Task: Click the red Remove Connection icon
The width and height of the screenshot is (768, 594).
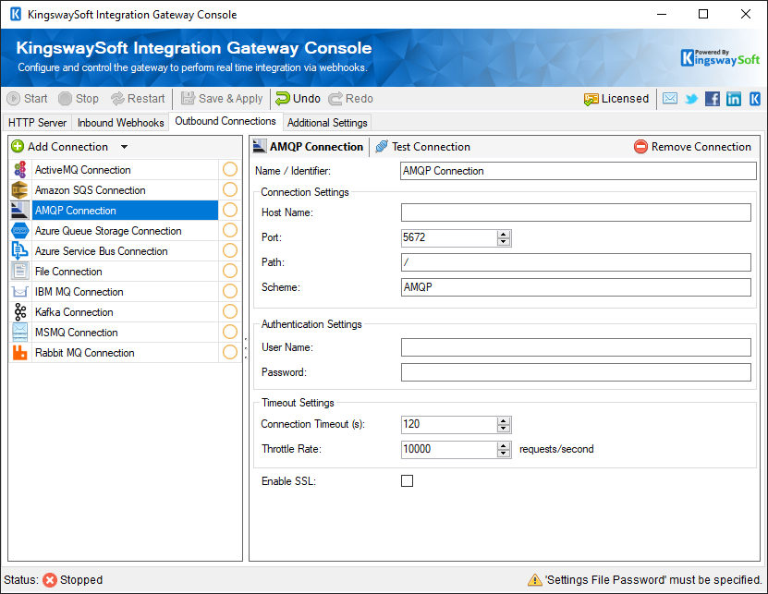Action: click(x=640, y=146)
